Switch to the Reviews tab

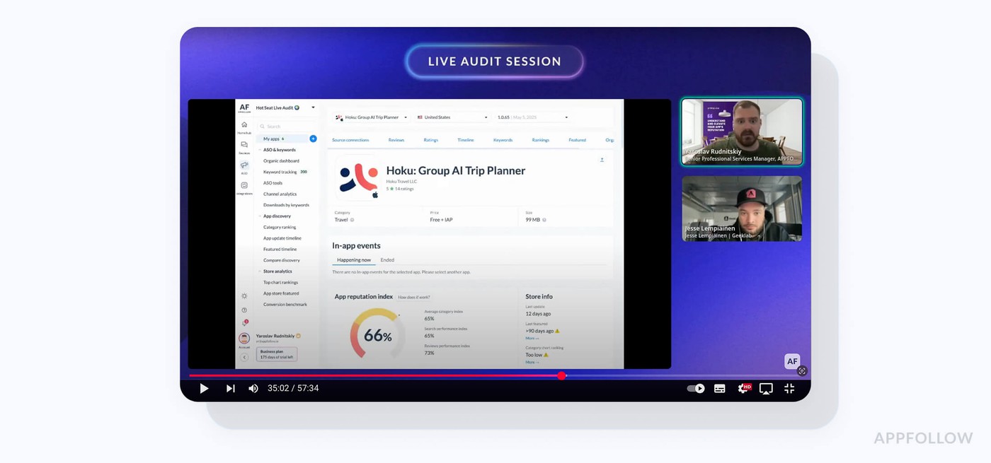pos(396,140)
